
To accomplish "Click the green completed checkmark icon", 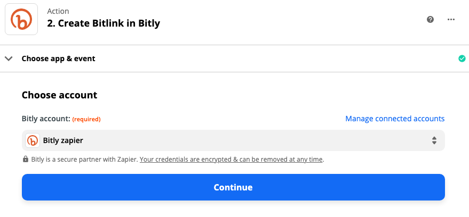I will pos(462,59).
